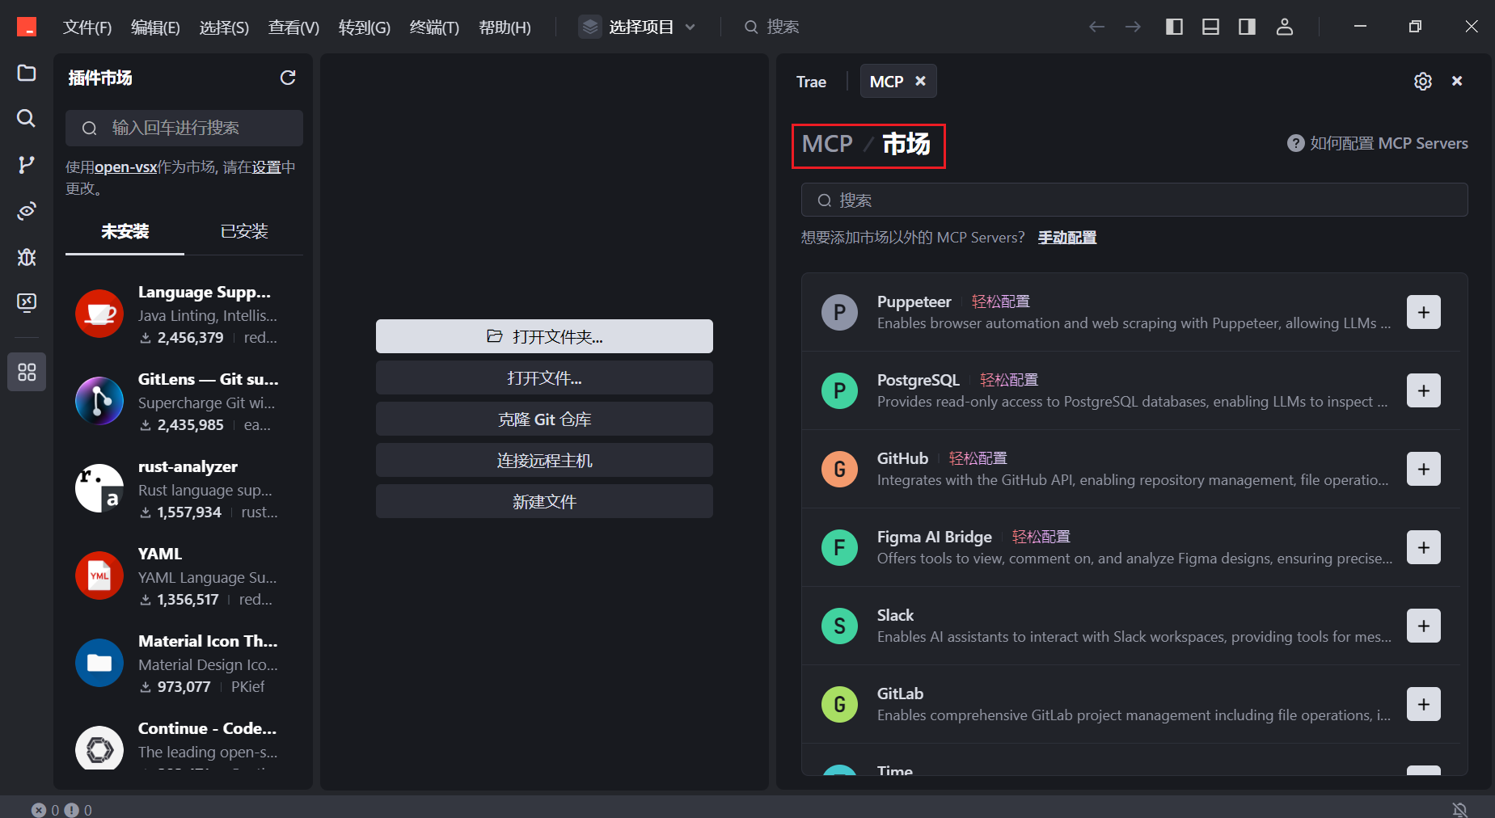Mute notifications via the bell in status bar

pos(1460,809)
